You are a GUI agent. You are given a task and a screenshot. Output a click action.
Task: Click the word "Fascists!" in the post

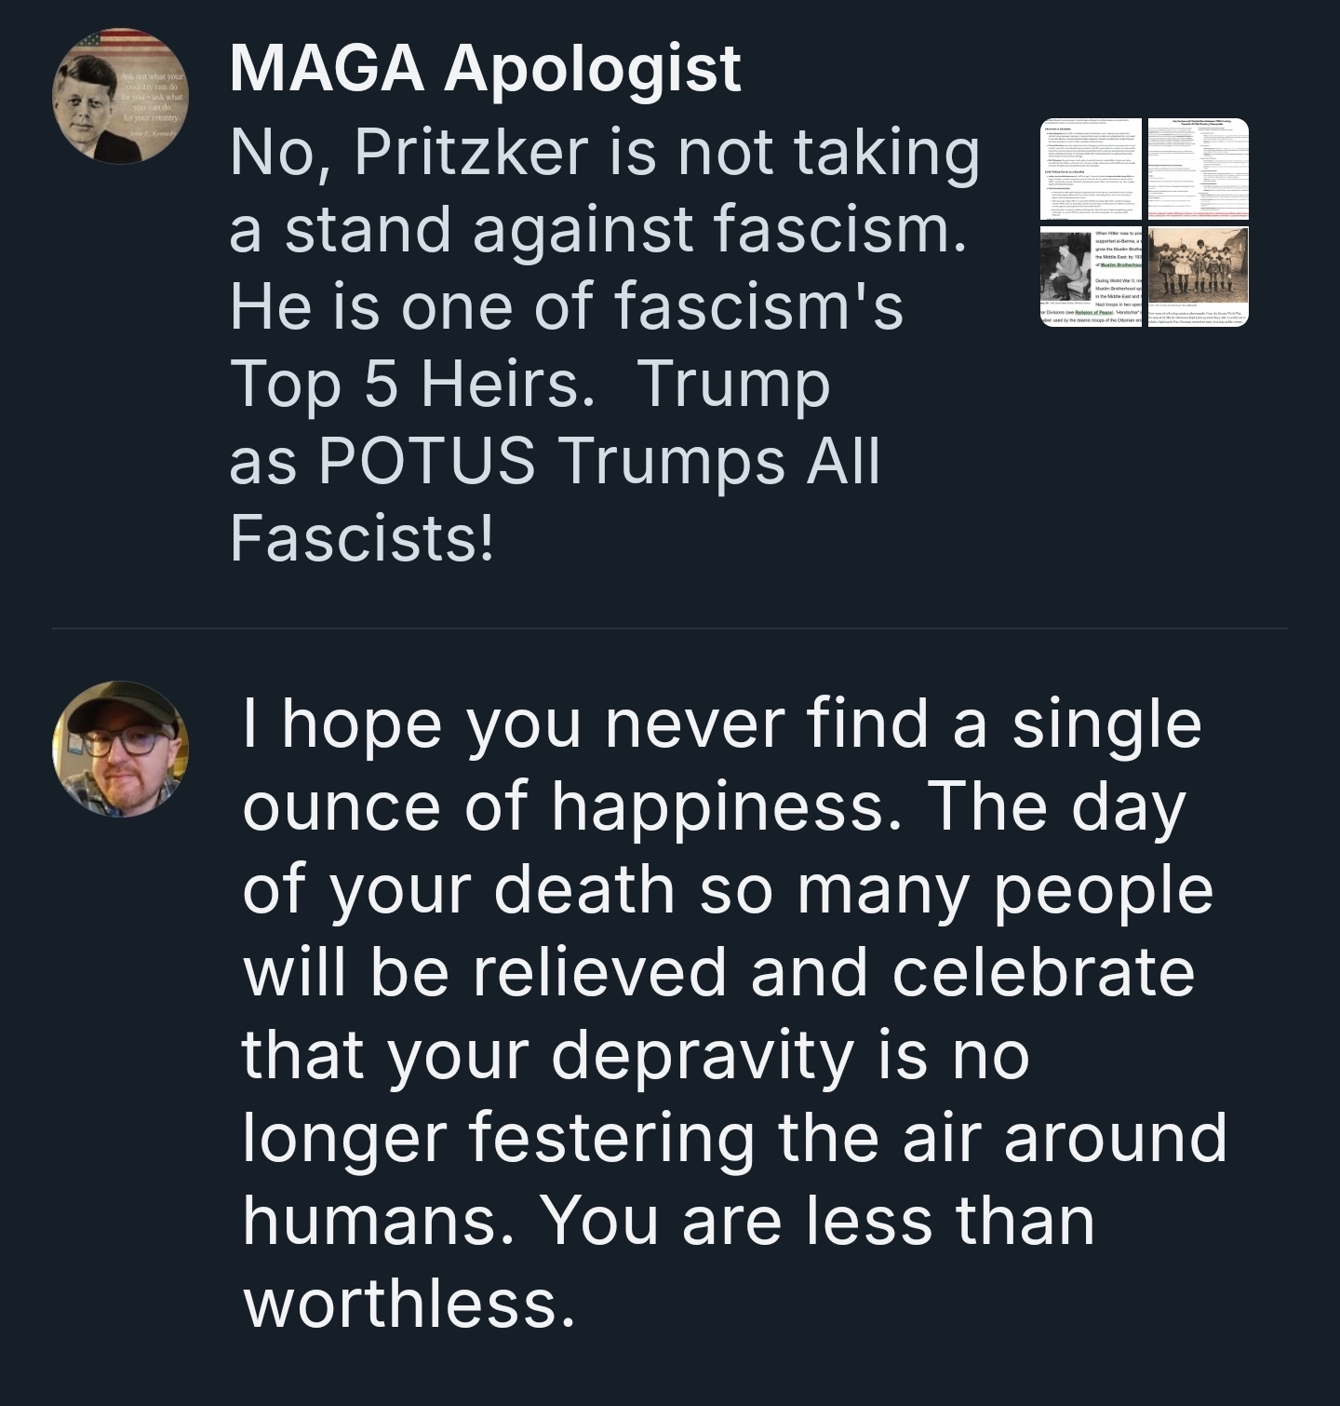[x=361, y=538]
